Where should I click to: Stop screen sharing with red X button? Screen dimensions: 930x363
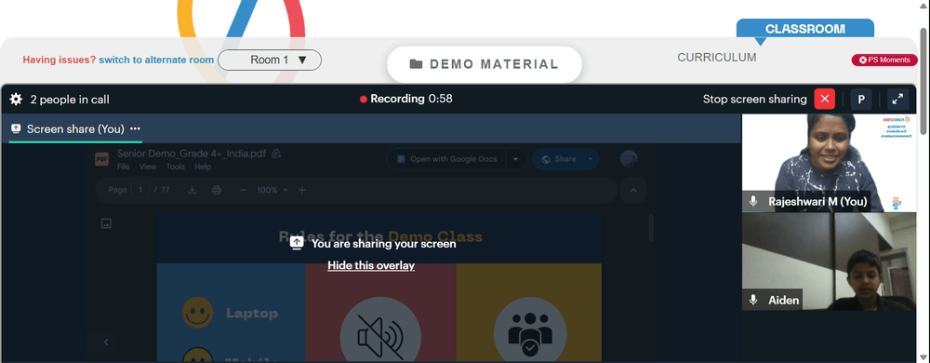click(824, 99)
